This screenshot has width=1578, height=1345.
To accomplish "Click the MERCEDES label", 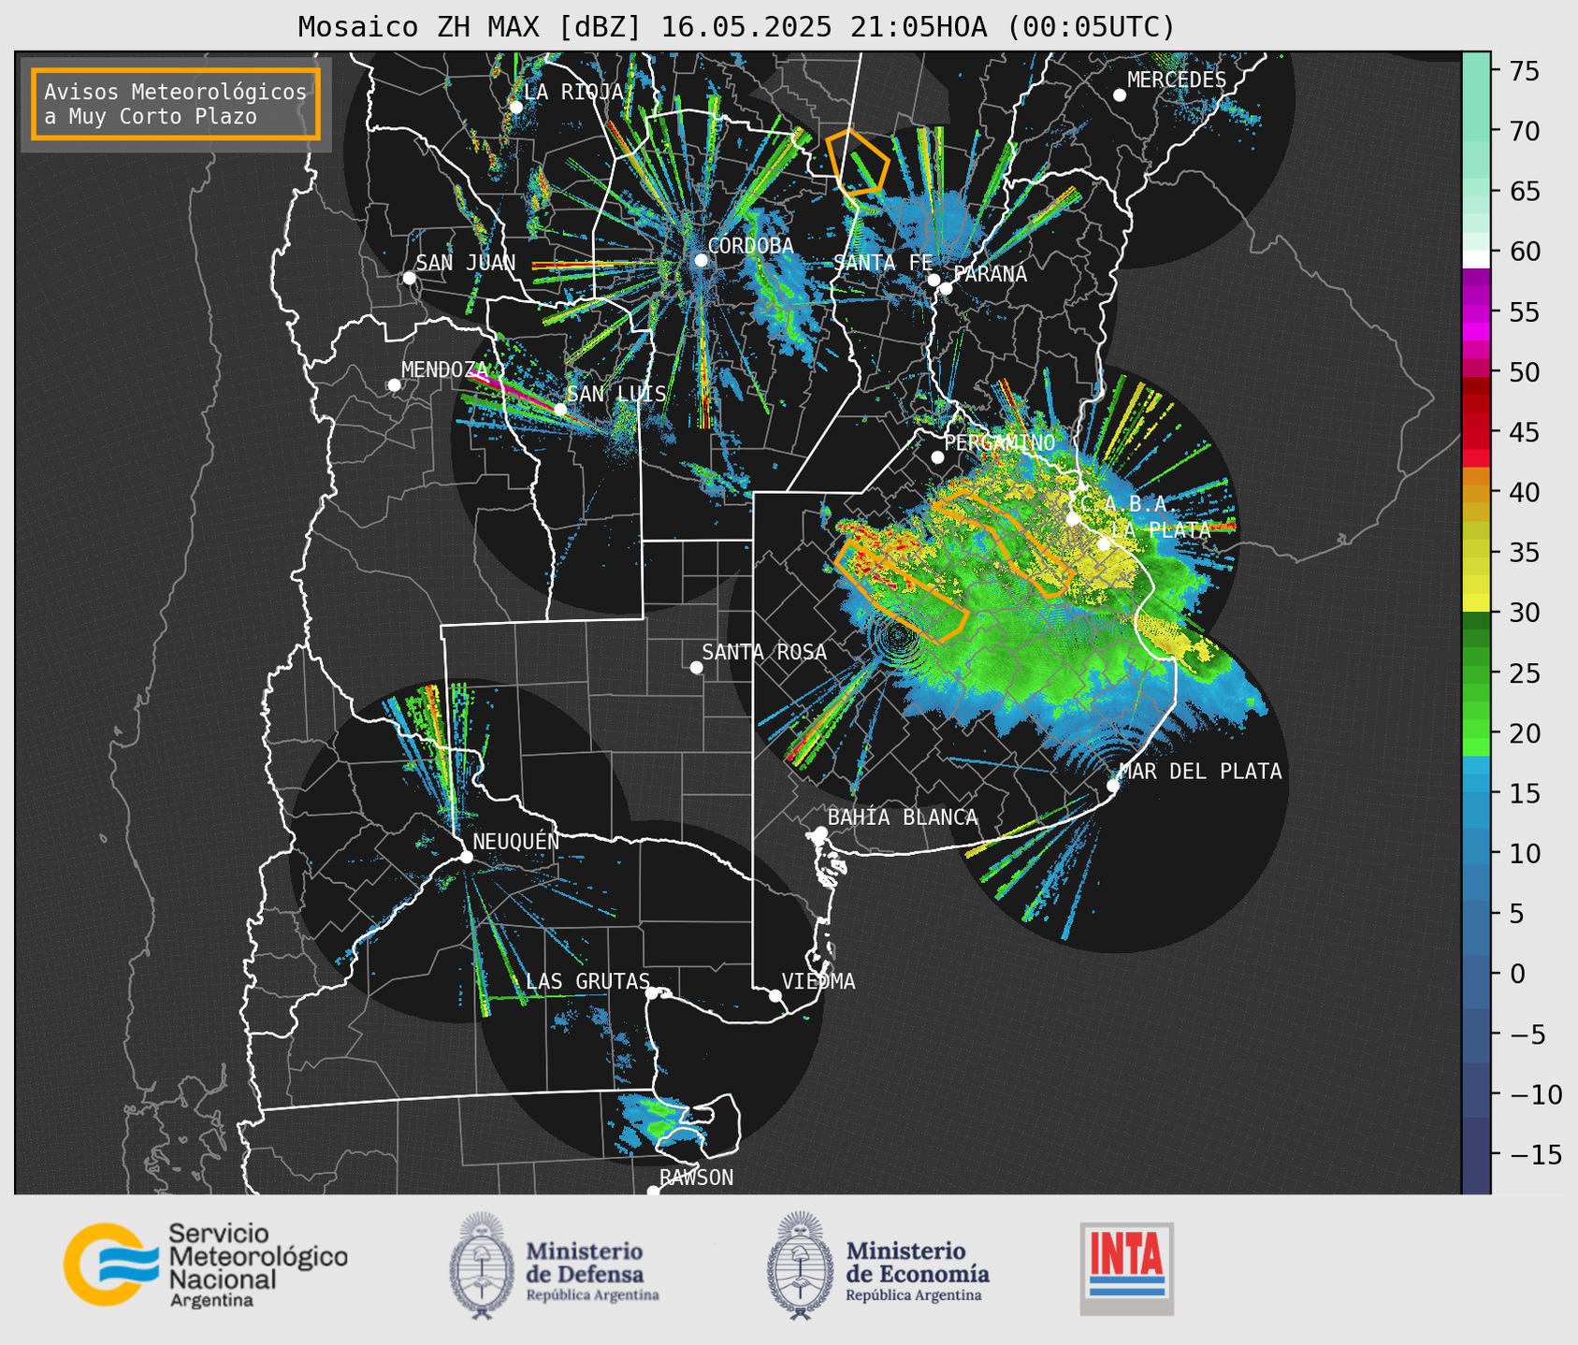I will (1177, 80).
